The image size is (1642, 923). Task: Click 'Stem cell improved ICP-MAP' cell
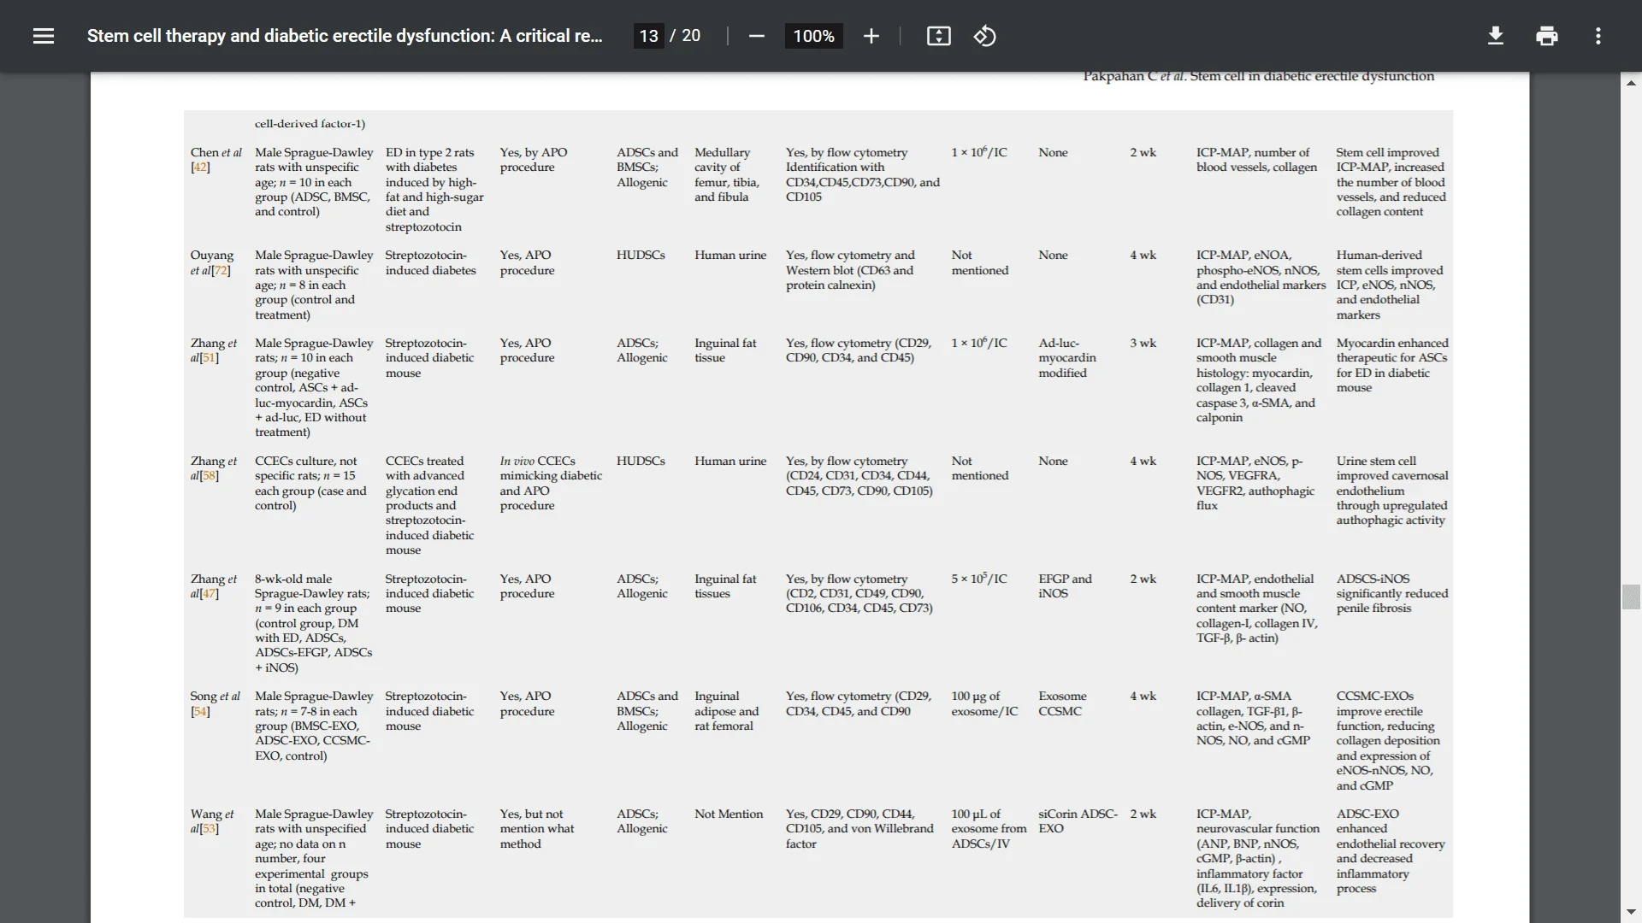[x=1391, y=182]
